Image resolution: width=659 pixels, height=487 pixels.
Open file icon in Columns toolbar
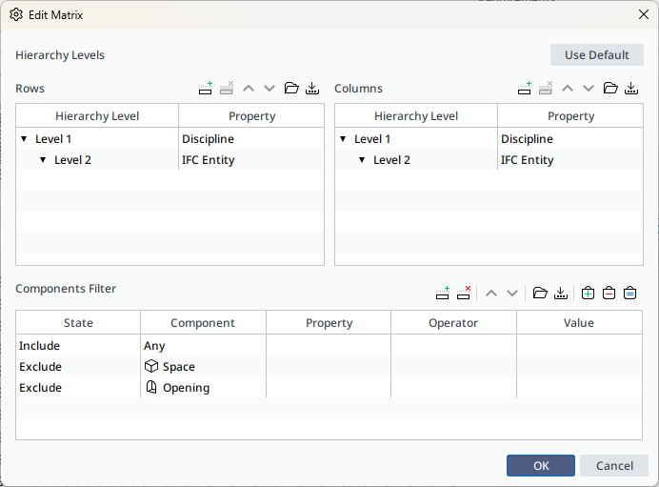coord(610,89)
